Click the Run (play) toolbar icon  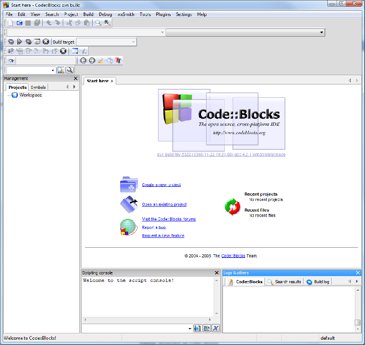(20, 42)
